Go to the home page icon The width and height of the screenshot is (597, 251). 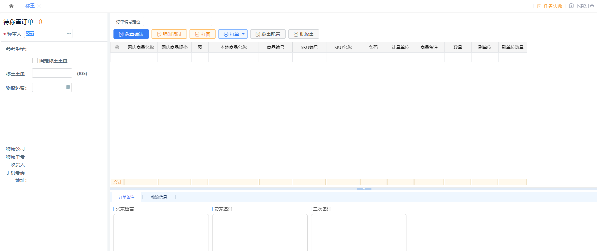pos(11,6)
